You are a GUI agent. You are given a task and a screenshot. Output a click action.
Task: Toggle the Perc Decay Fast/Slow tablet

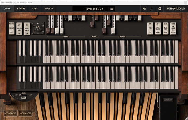pyautogui.click(x=166, y=28)
